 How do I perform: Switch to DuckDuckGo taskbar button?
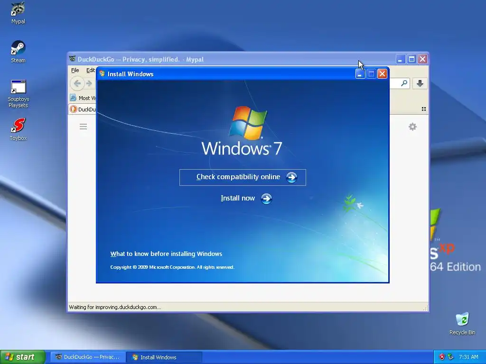[88, 357]
